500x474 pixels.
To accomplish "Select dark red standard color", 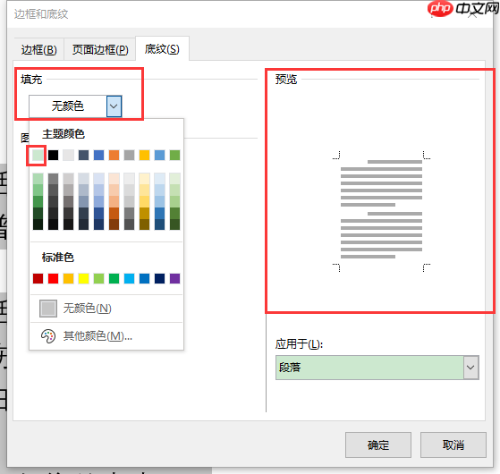I will (x=38, y=279).
